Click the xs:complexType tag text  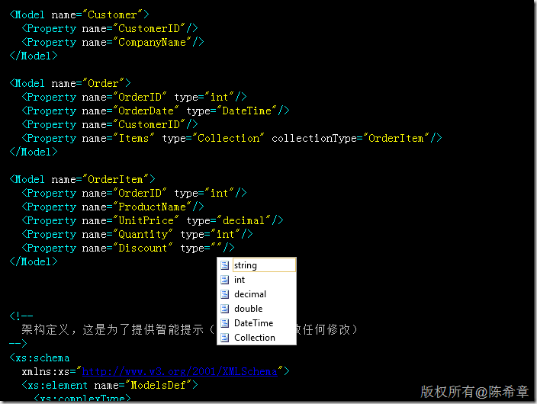click(82, 398)
